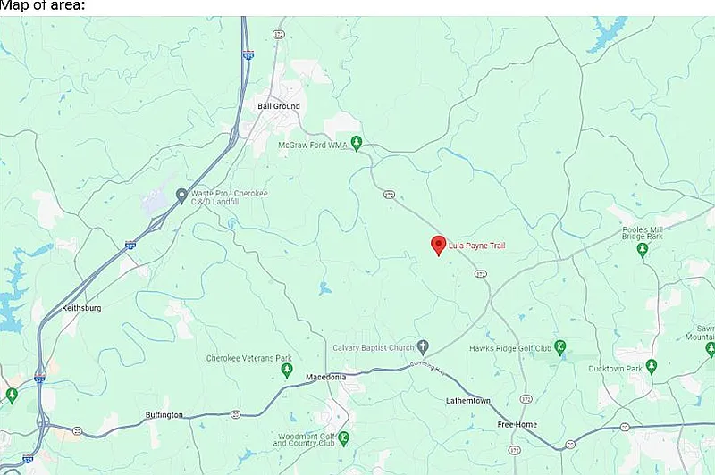Open the Ducktown Park tree marker

point(652,367)
